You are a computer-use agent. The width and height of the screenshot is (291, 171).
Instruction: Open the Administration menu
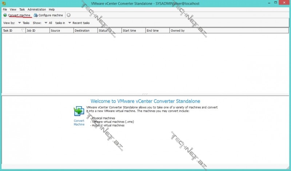tap(37, 9)
